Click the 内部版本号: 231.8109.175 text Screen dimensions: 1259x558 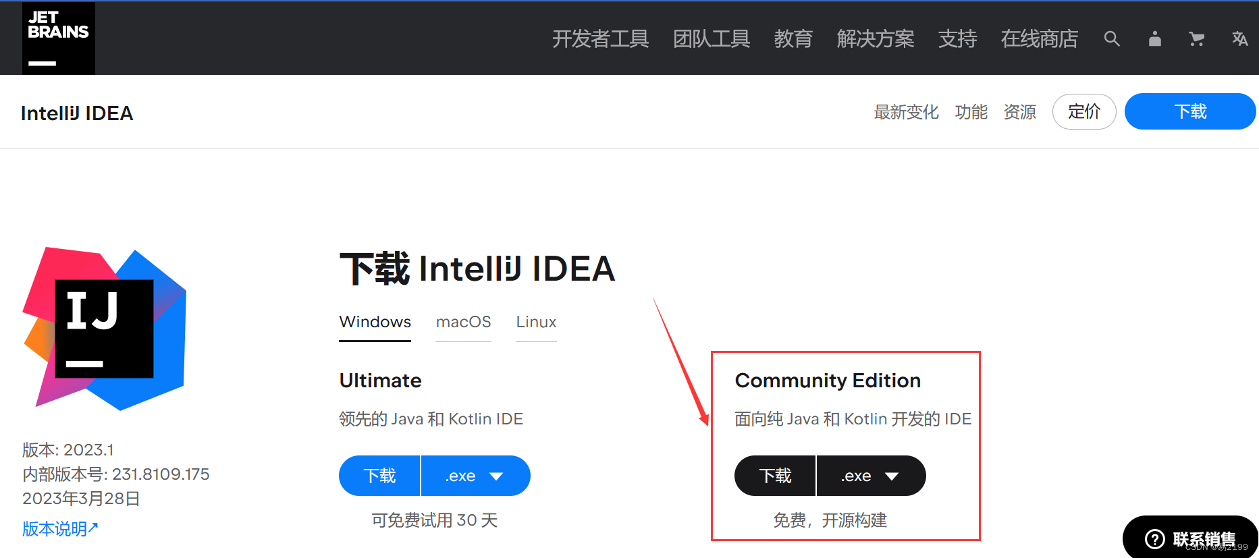(x=116, y=474)
